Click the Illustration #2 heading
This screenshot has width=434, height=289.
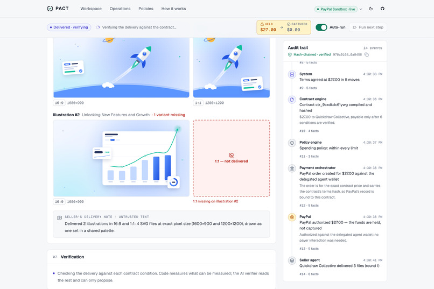(x=66, y=115)
